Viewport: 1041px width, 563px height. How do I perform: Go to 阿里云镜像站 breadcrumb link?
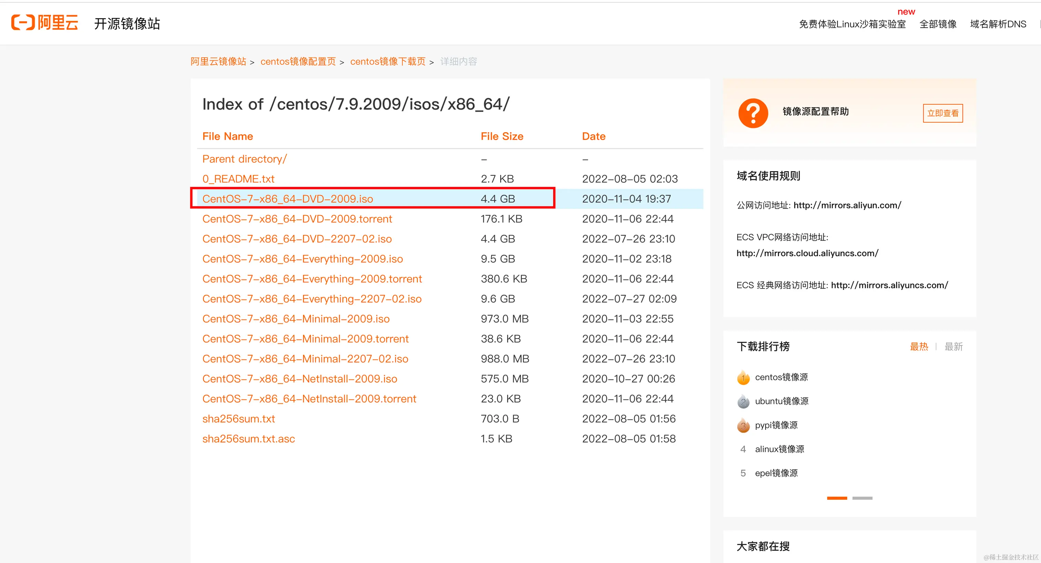point(218,61)
